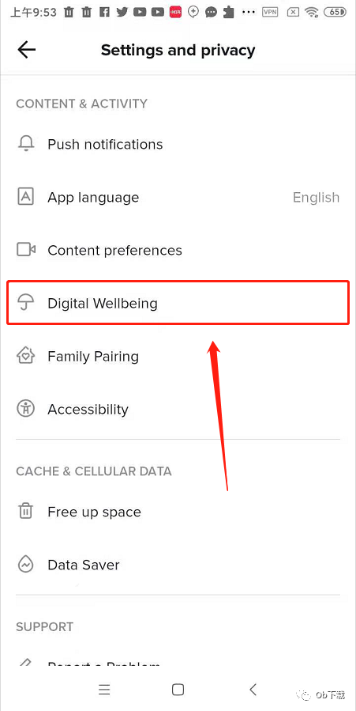Tap the bell icon for Push notifications
The image size is (356, 711).
point(26,144)
